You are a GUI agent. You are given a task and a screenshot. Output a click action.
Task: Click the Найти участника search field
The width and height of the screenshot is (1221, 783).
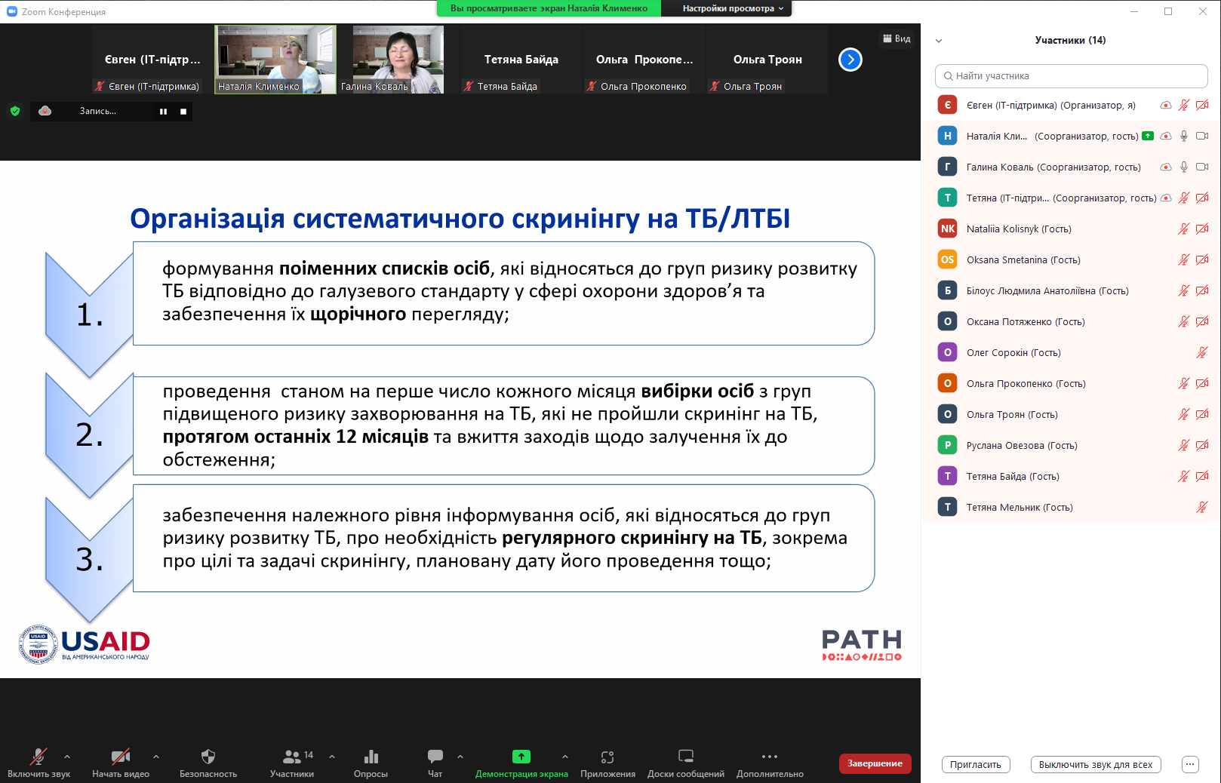1072,76
